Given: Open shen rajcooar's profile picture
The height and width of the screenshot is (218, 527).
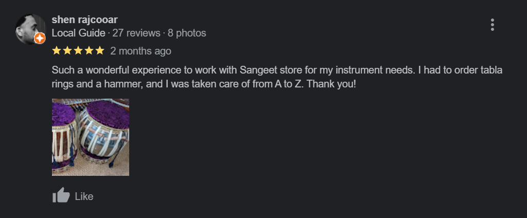Looking at the screenshot, I should pos(30,28).
